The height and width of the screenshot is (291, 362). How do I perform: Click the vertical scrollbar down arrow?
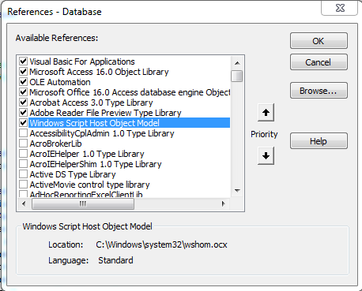[237, 191]
